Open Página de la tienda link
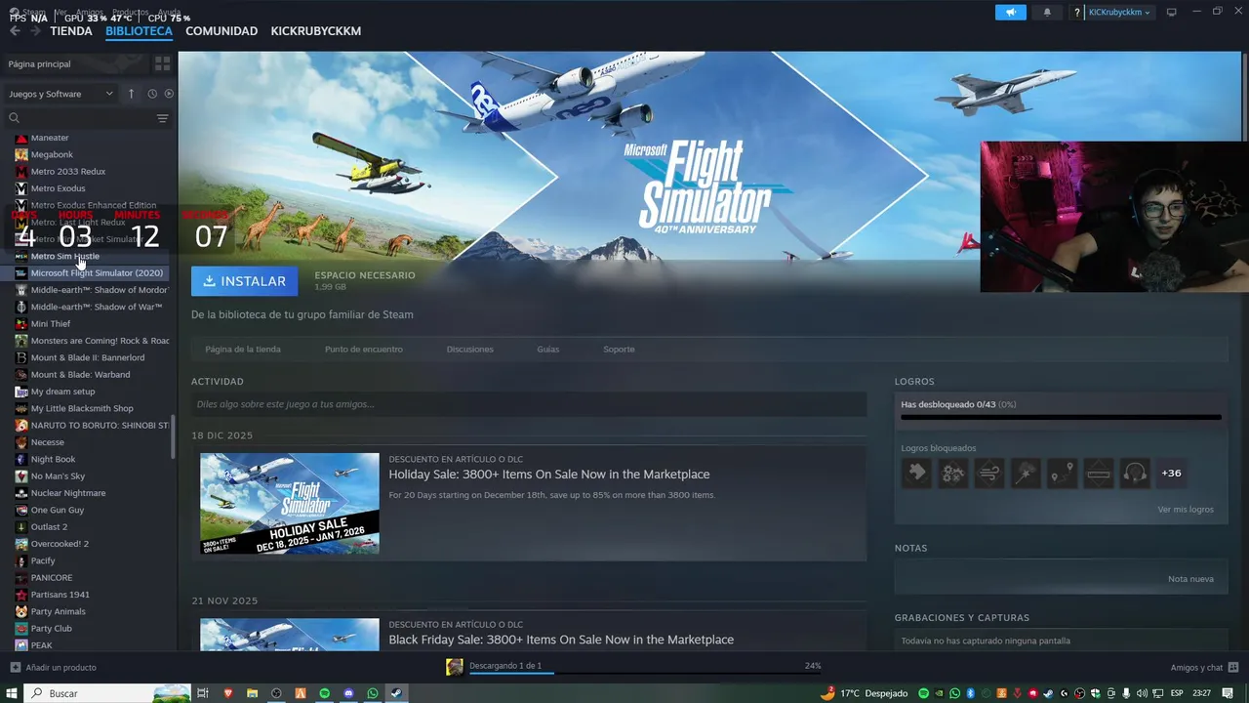 click(243, 349)
